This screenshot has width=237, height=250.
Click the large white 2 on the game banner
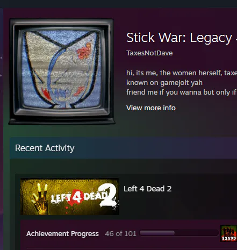pos(107,195)
